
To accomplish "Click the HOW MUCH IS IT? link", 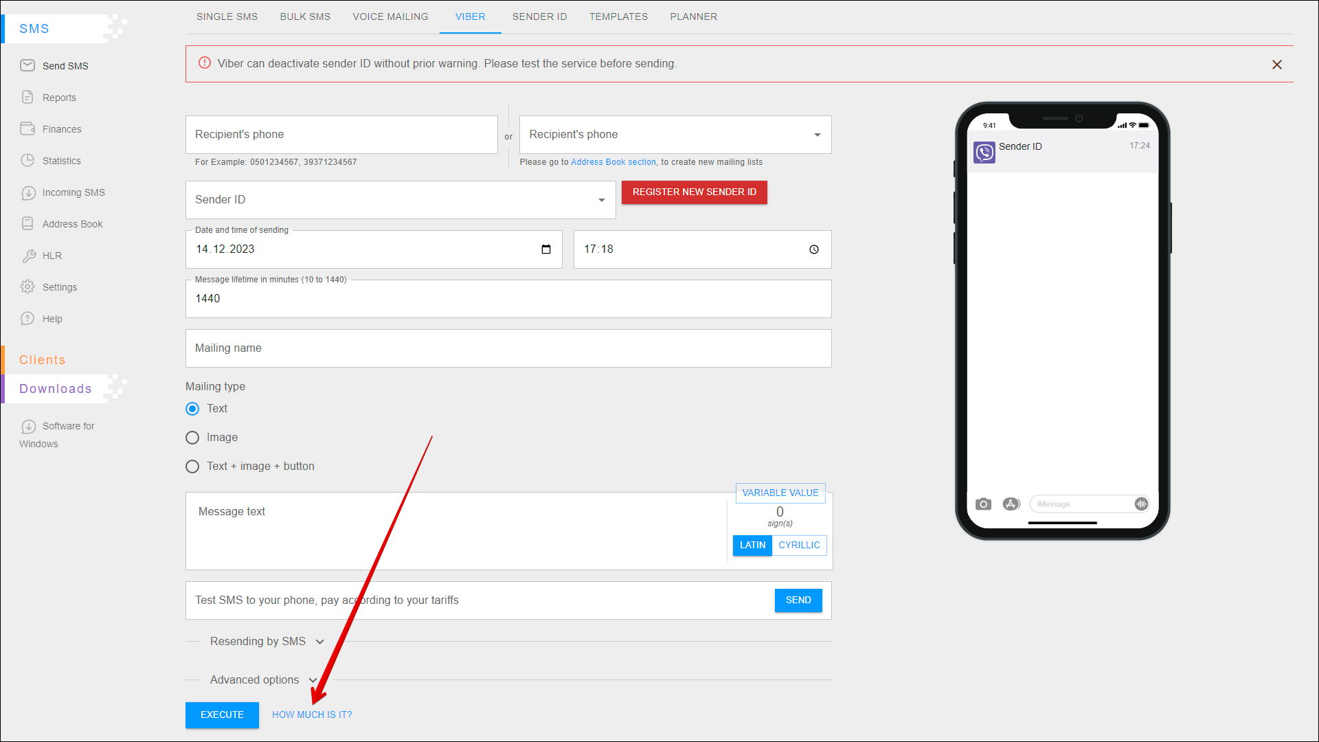I will (312, 715).
